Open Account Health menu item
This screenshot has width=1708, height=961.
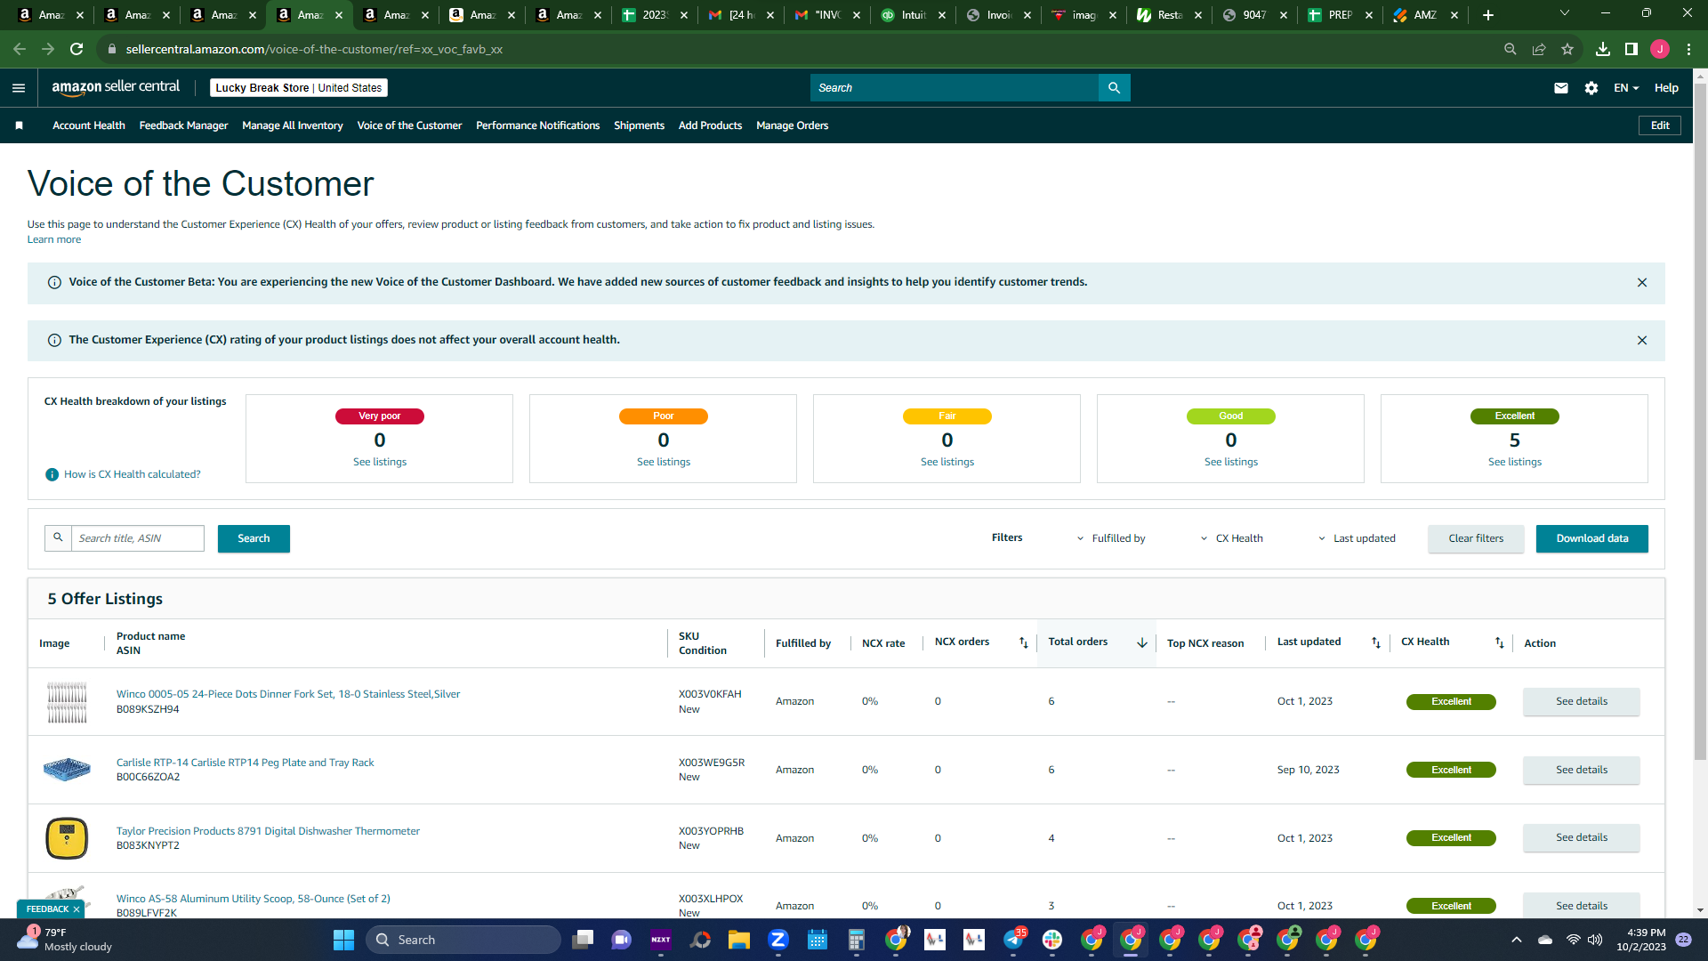[x=89, y=125]
